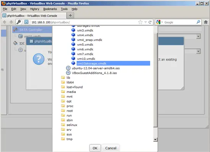Open a new tab with plus button
Viewport: 210px width, 152px height.
(70, 16)
